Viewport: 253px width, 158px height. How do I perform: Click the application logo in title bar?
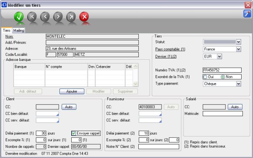tap(4, 5)
